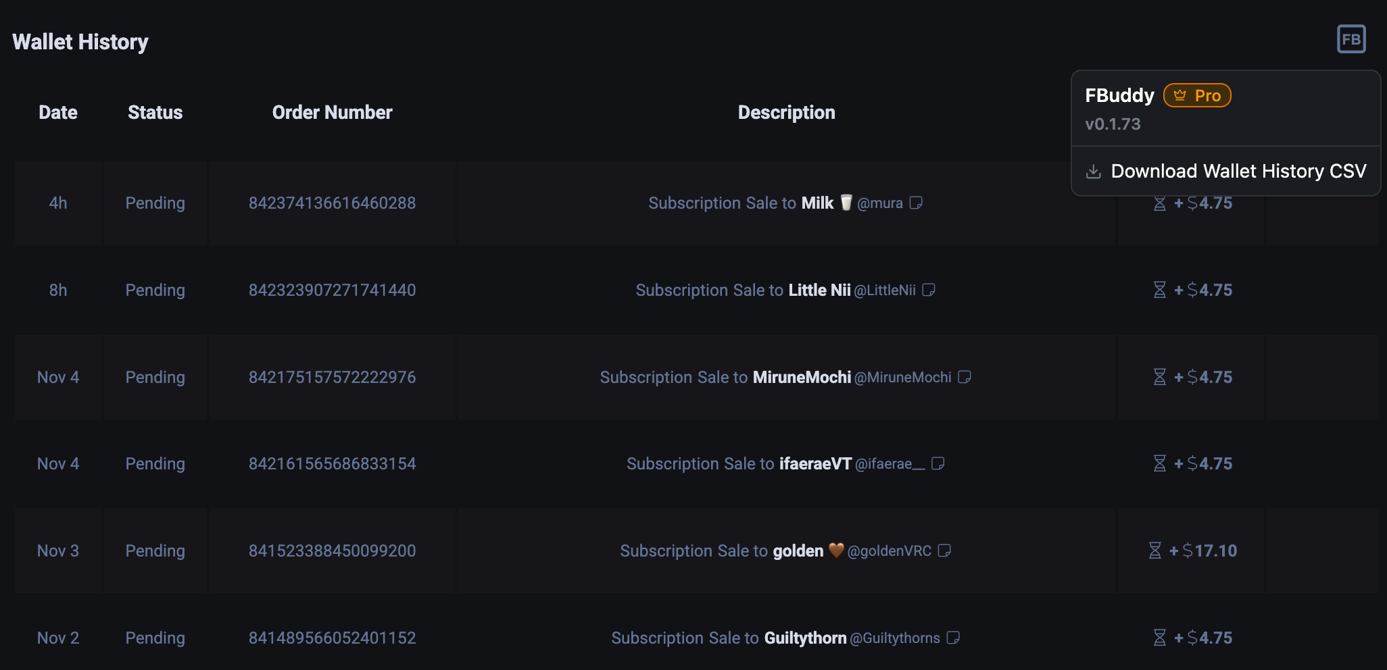Click the Wallet History heading
The image size is (1387, 670).
pyautogui.click(x=80, y=41)
